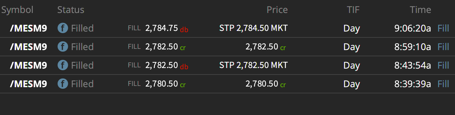The image size is (455, 115).
Task: Select the limit price 2,782.50 cr in Price column
Action: pos(266,47)
